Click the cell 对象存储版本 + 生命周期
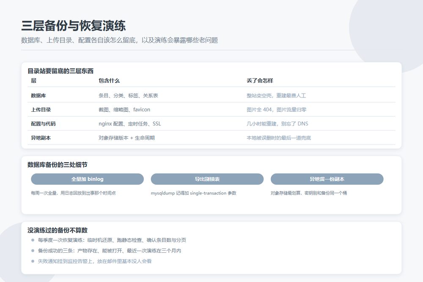 coord(126,138)
